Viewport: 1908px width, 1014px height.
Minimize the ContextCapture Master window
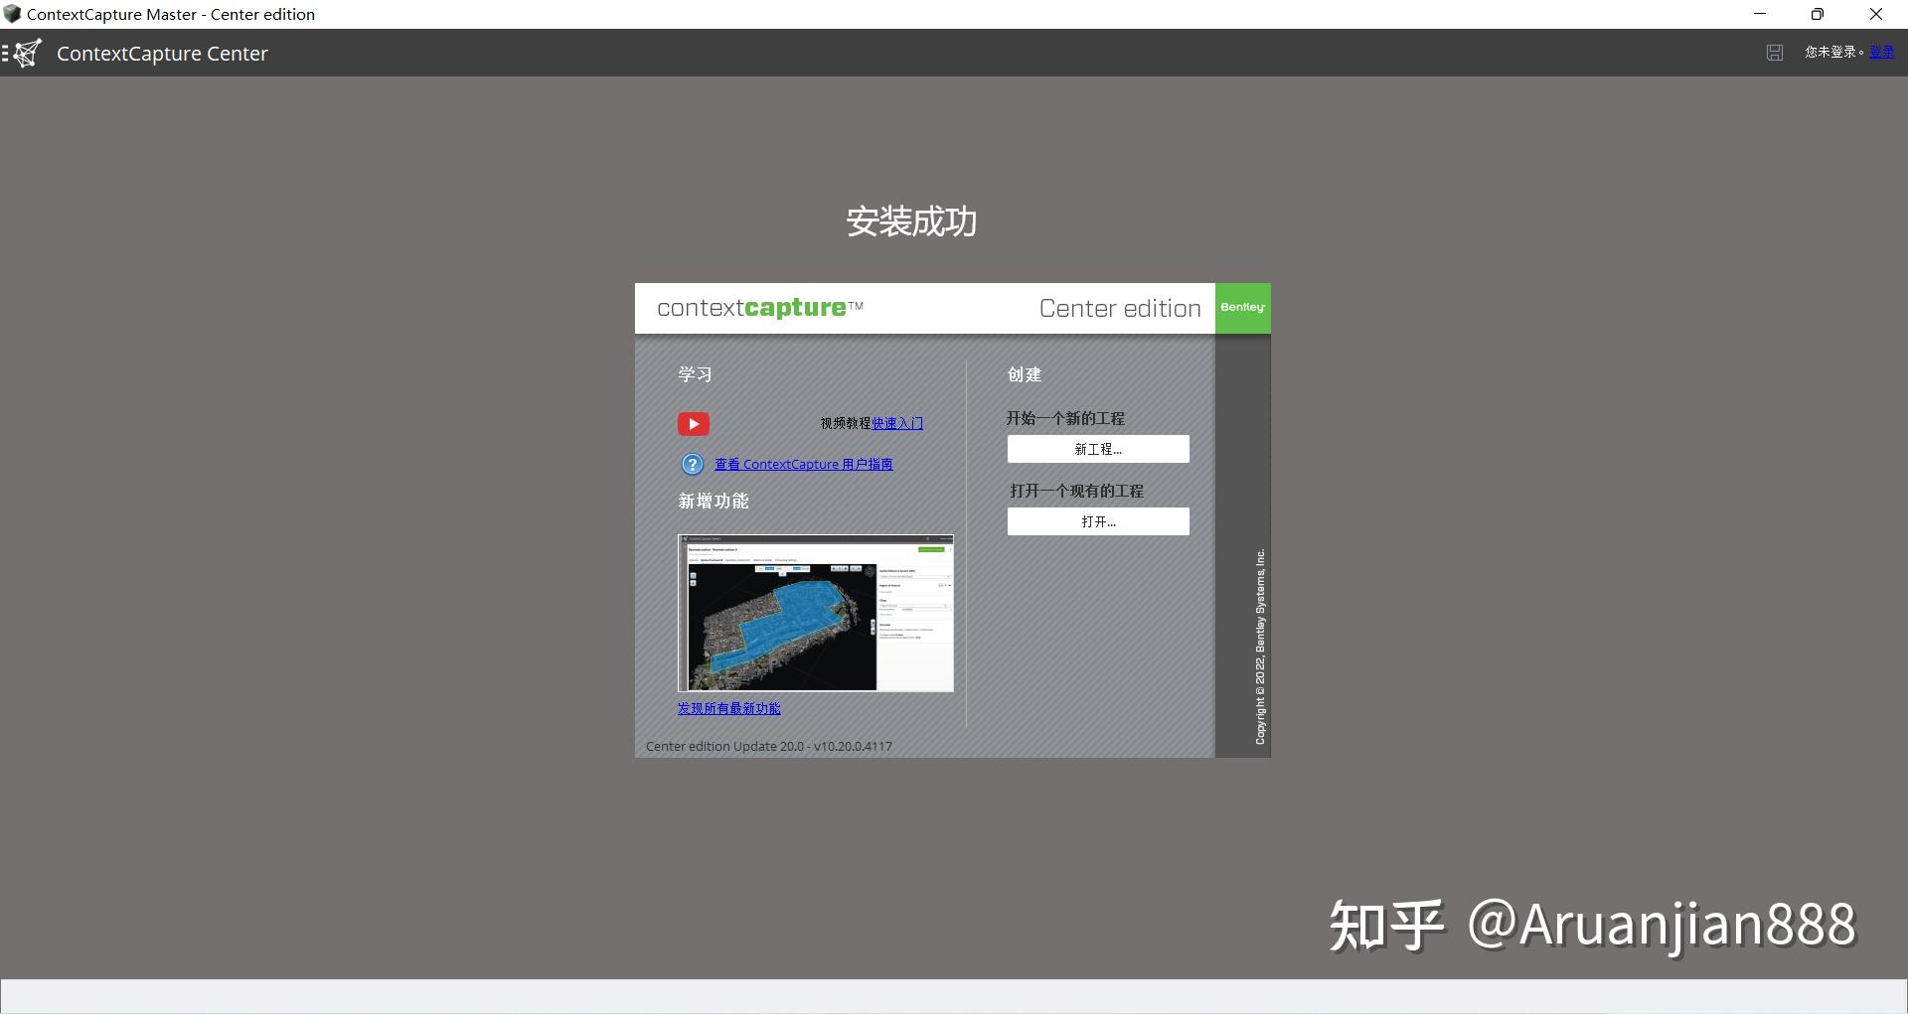point(1760,14)
